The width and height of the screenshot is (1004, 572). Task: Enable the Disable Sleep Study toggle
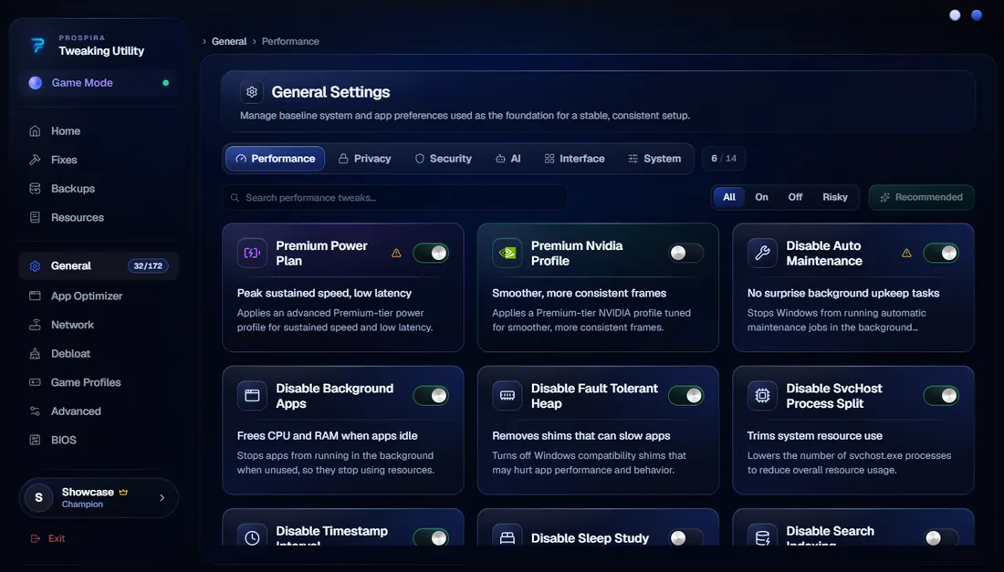pos(685,537)
